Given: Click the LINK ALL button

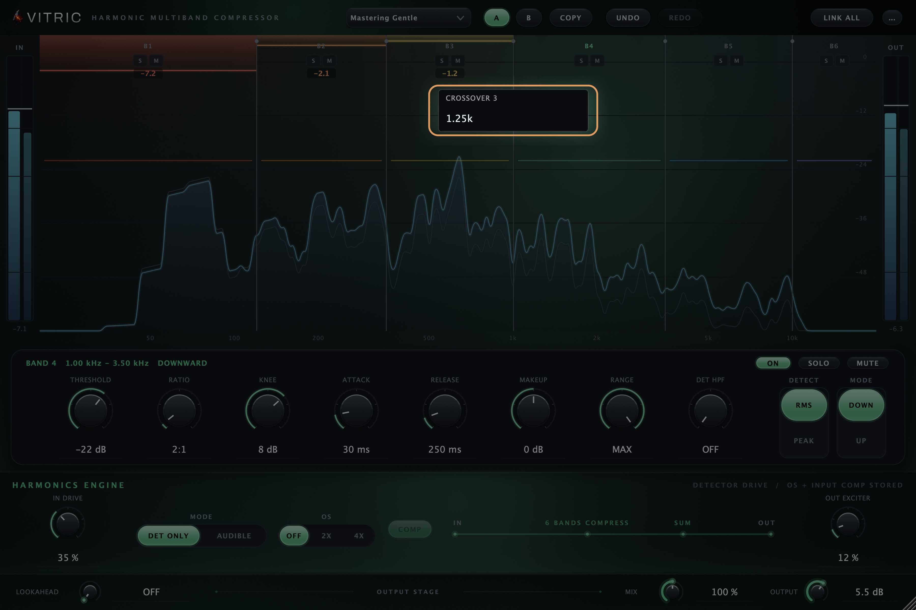Looking at the screenshot, I should 842,18.
